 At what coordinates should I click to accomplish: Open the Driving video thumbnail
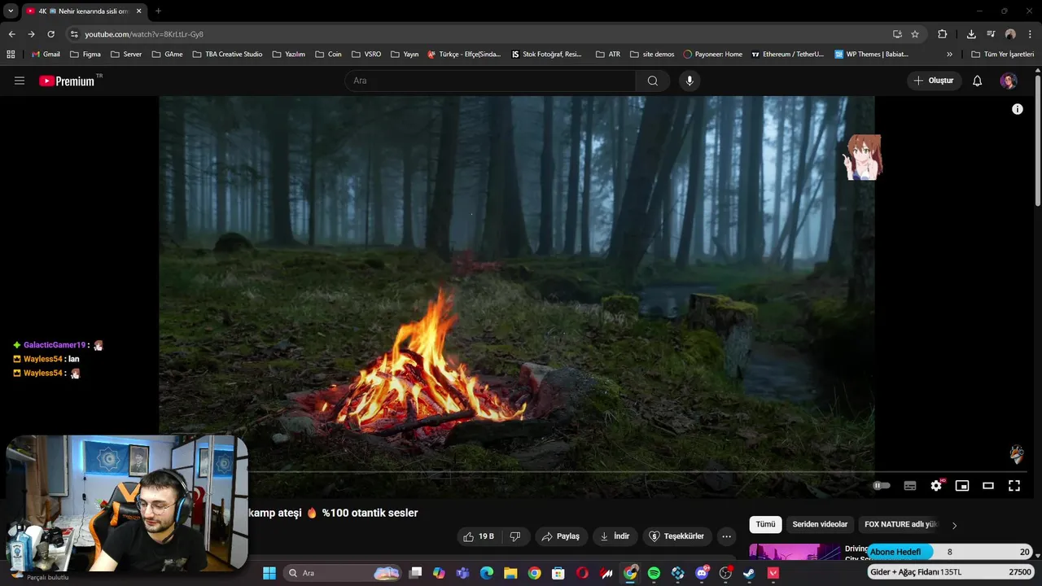click(x=795, y=552)
